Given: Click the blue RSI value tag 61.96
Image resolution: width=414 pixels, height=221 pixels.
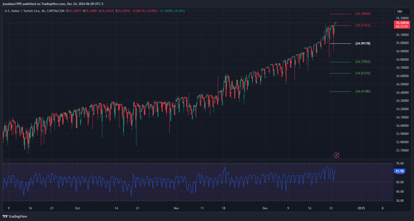Looking at the screenshot, I should (400, 171).
